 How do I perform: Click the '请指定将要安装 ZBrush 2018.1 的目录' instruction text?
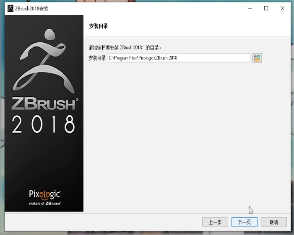pos(125,48)
